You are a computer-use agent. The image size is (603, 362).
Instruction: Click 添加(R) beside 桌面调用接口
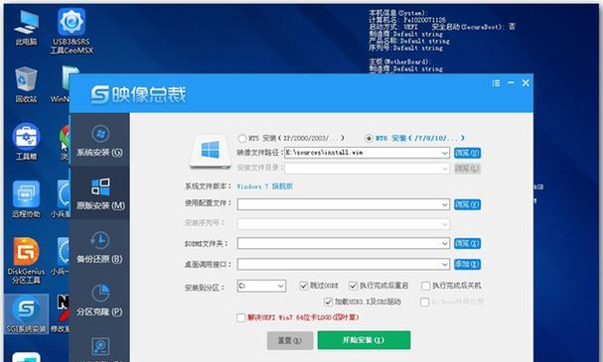467,264
